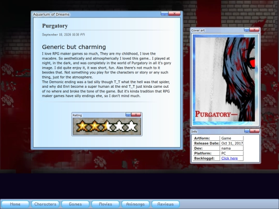Close the Info window

point(255,131)
